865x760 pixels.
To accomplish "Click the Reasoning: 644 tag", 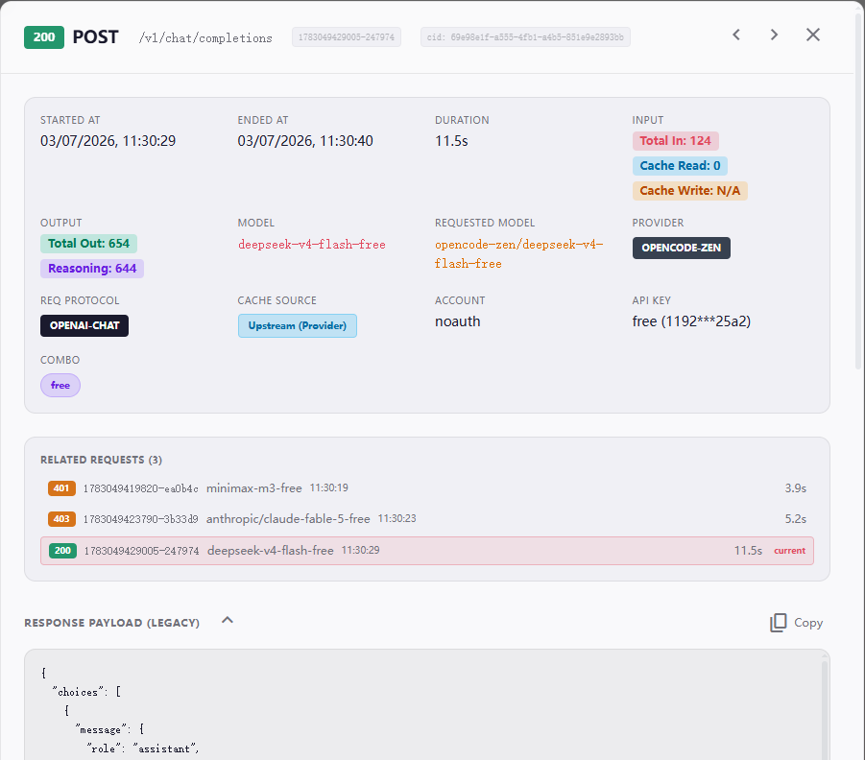I will (92, 269).
